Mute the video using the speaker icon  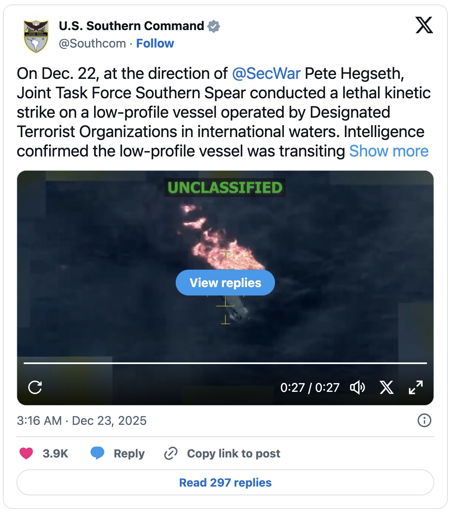pyautogui.click(x=357, y=387)
